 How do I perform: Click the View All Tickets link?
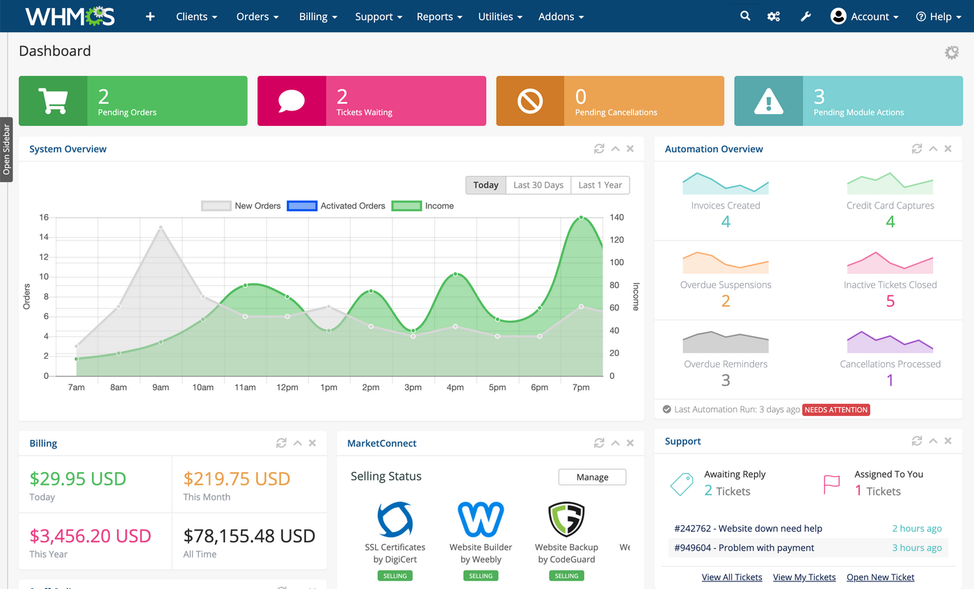point(731,577)
